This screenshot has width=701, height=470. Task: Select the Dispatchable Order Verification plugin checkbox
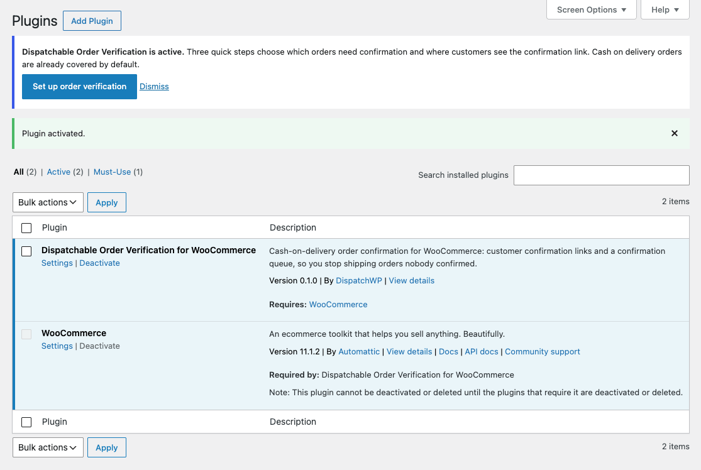point(26,251)
